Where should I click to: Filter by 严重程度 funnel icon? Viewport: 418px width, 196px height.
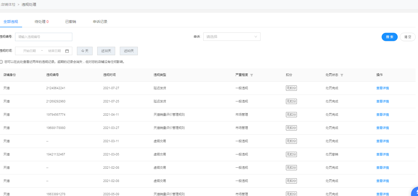click(252, 75)
